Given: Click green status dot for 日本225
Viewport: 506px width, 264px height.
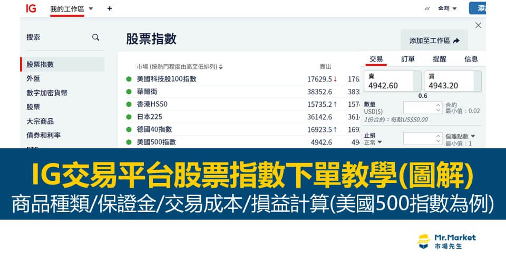Looking at the screenshot, I should coord(129,117).
